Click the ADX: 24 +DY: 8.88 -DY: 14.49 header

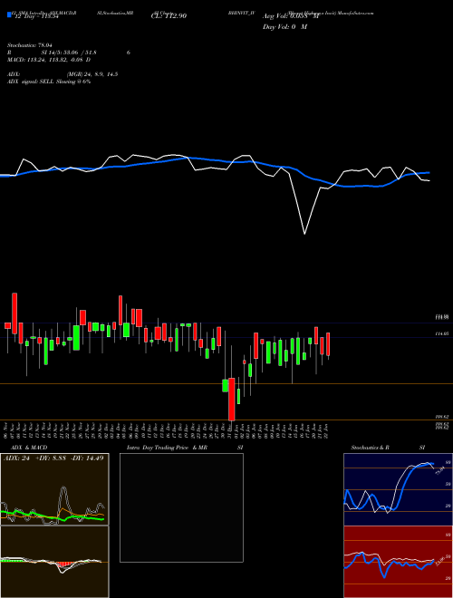click(x=53, y=458)
